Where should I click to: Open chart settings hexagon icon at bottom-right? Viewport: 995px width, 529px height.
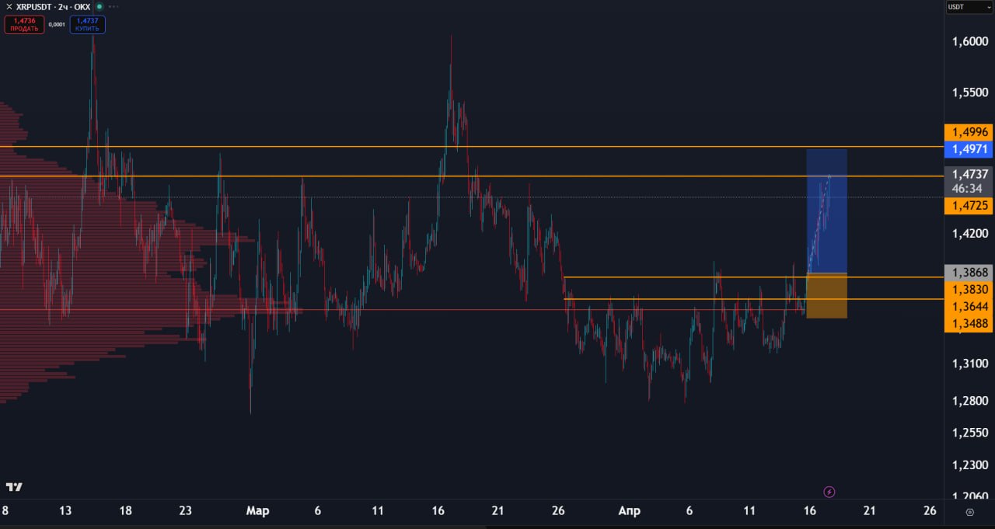[969, 512]
